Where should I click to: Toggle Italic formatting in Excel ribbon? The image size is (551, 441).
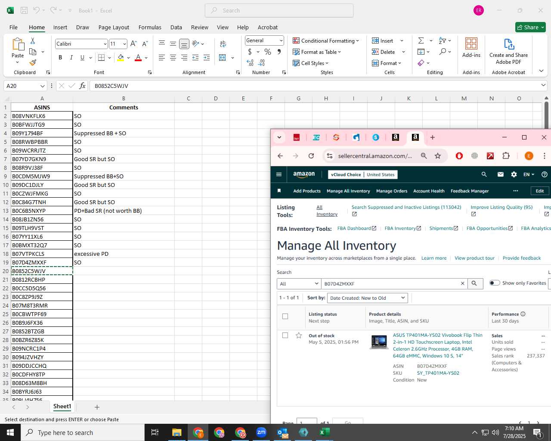click(x=71, y=57)
